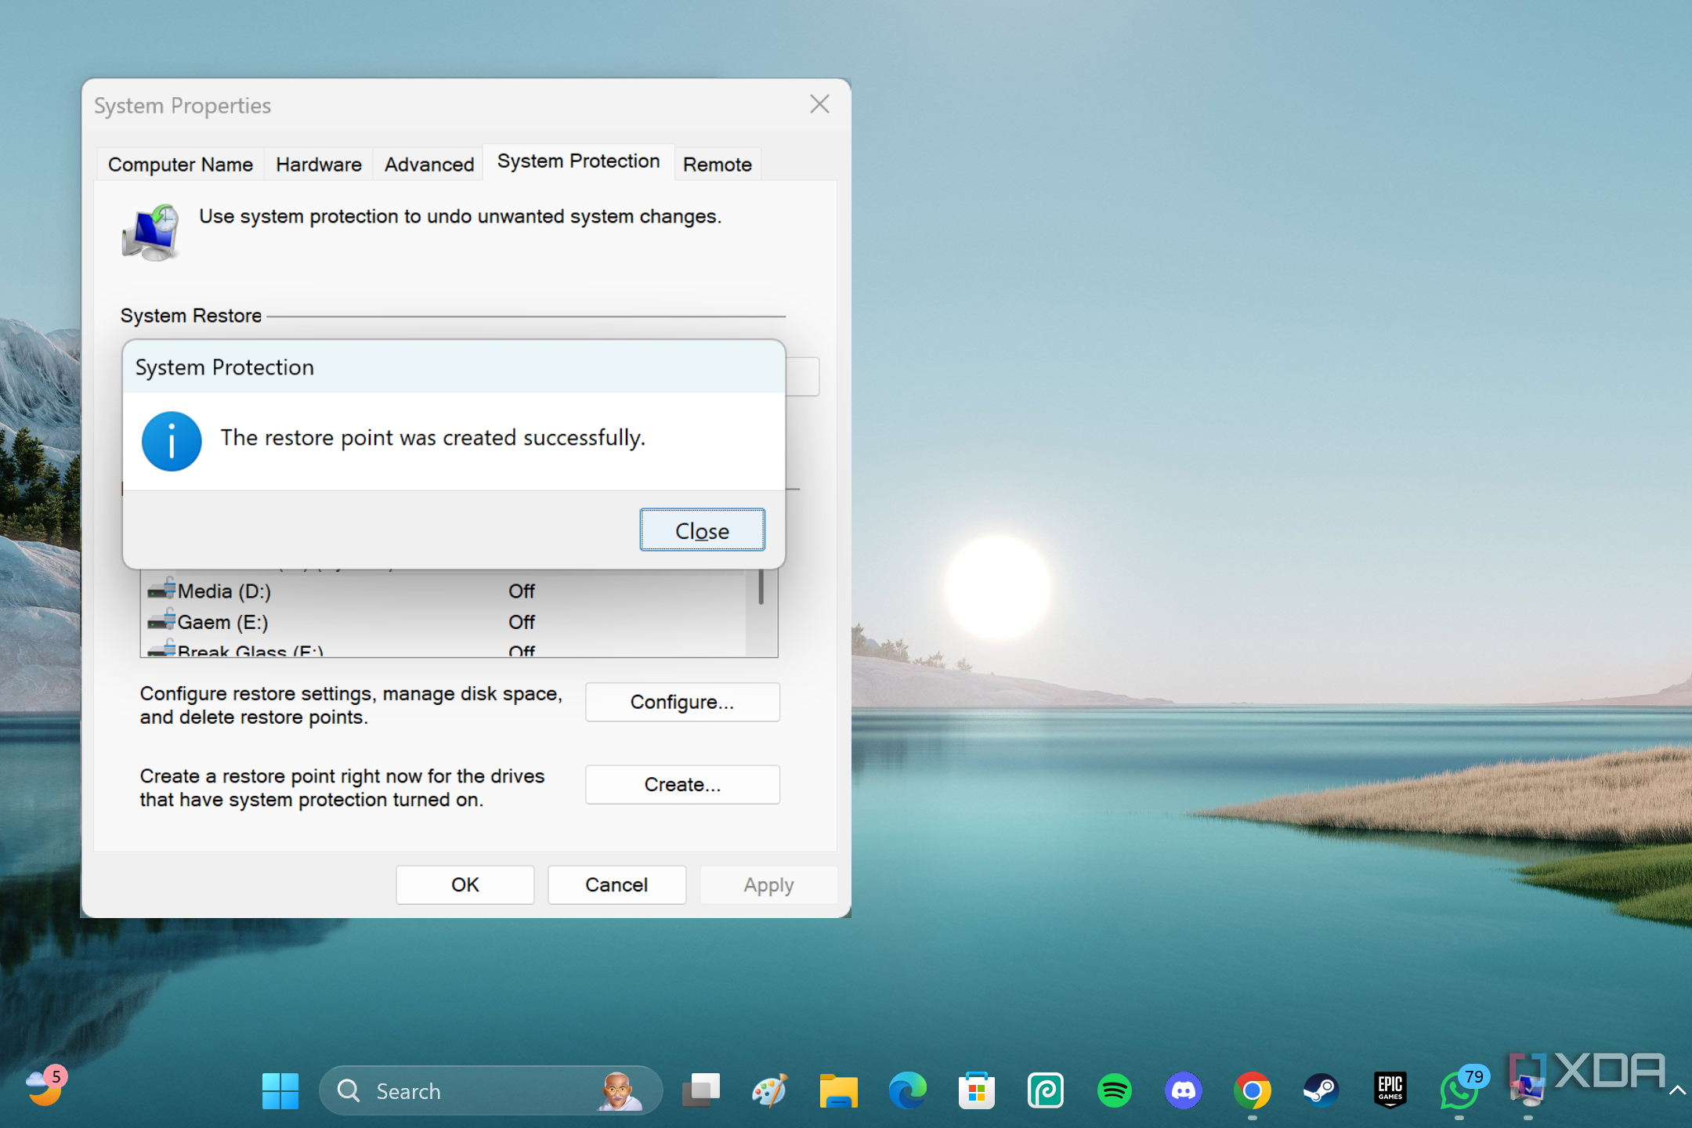The width and height of the screenshot is (1692, 1128).
Task: Open Steam from the taskbar
Action: [1321, 1090]
